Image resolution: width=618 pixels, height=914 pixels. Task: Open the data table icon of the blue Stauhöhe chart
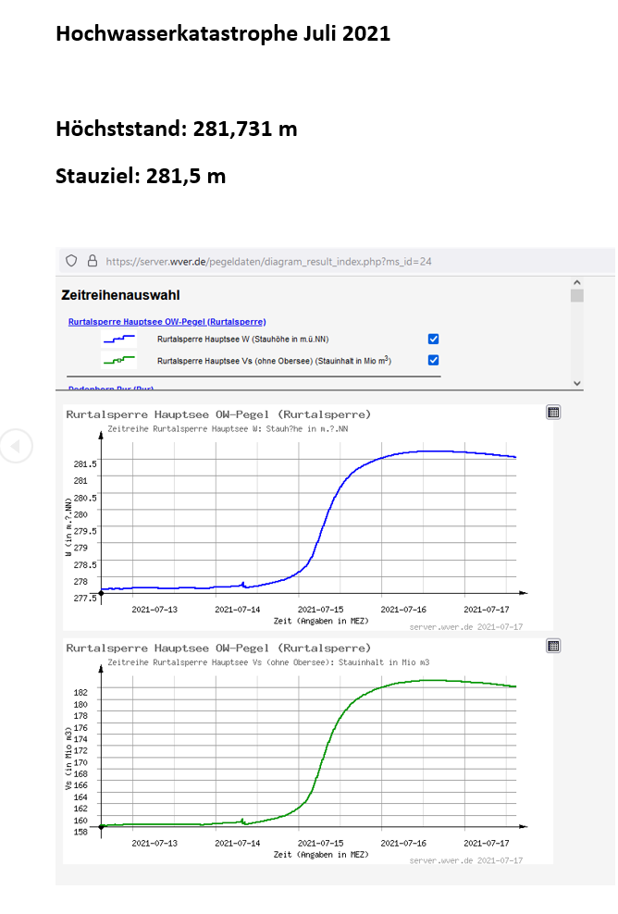coord(553,413)
